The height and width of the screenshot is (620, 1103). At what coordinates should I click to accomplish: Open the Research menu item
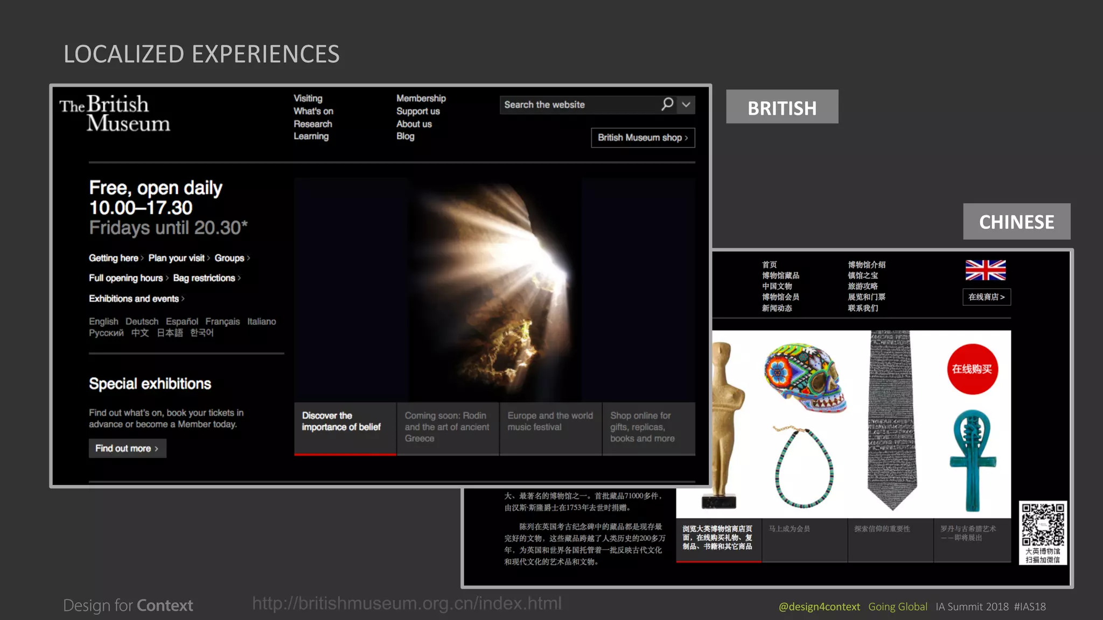pos(313,124)
